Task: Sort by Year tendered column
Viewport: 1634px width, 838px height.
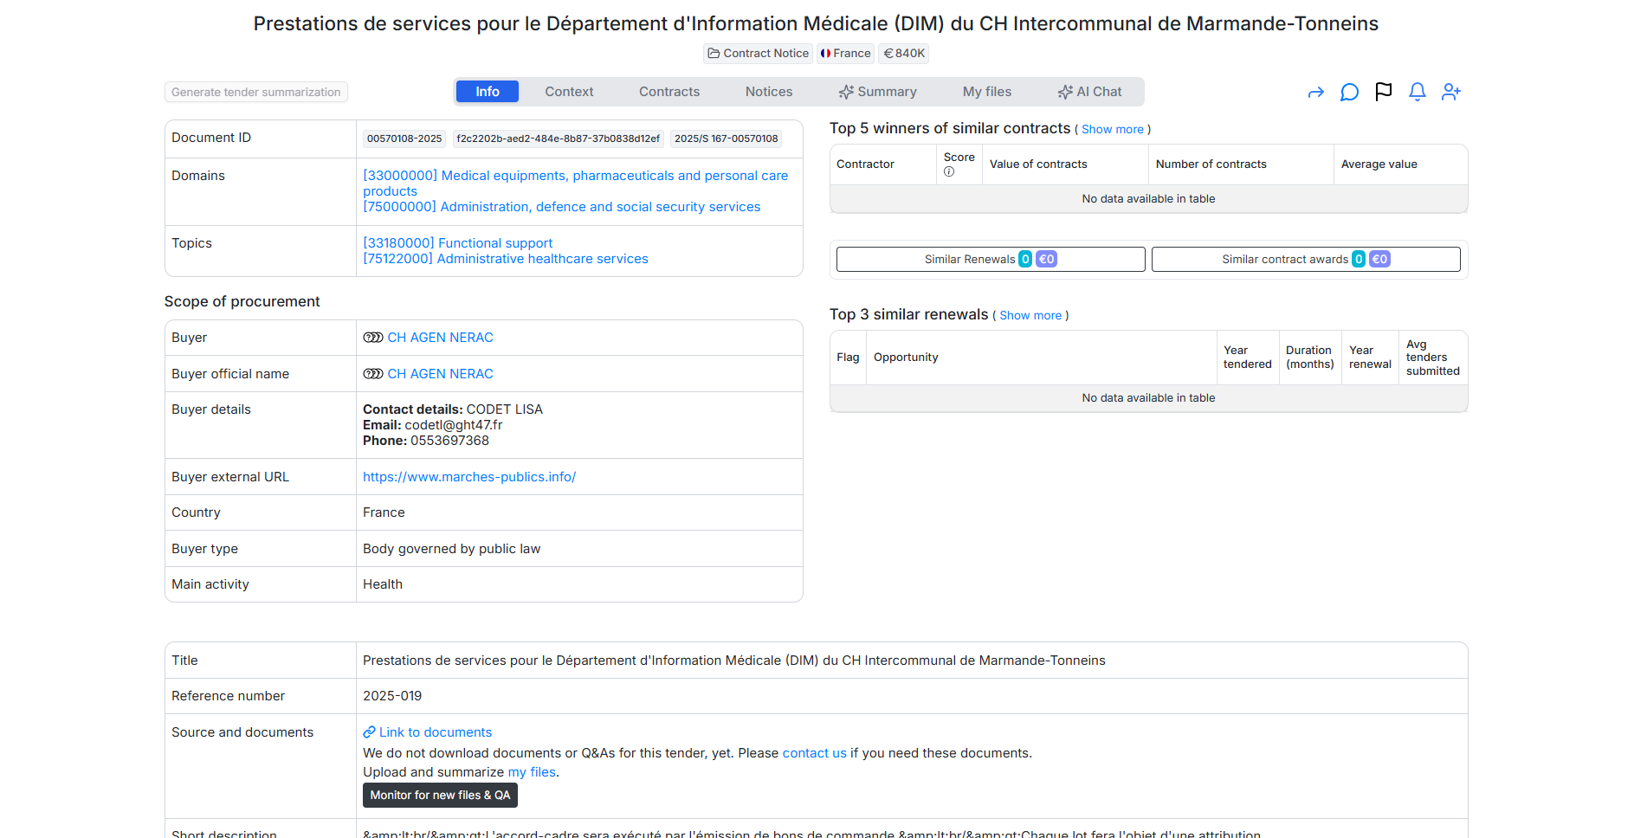Action: [1248, 358]
